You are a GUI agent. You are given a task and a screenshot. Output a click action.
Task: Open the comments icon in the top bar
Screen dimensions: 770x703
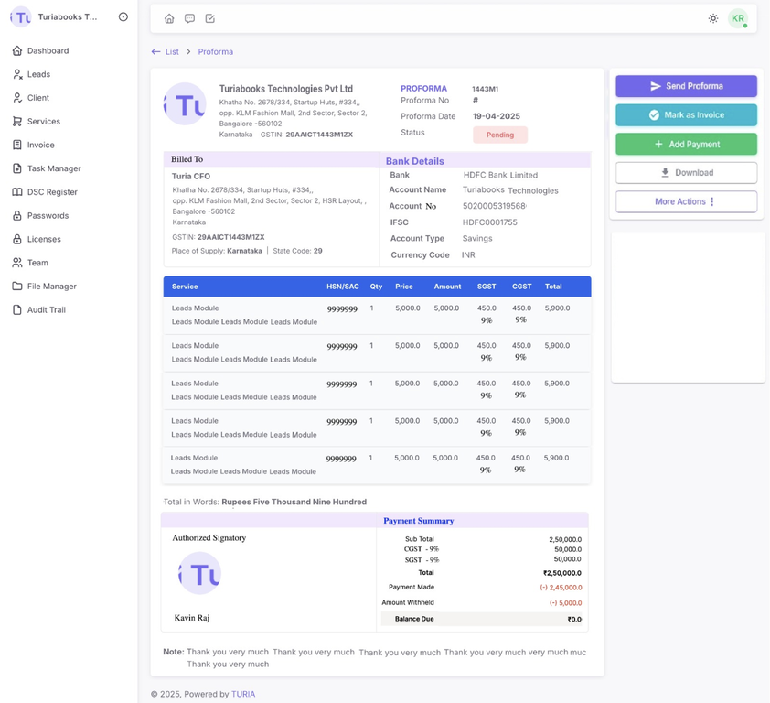pyautogui.click(x=189, y=17)
